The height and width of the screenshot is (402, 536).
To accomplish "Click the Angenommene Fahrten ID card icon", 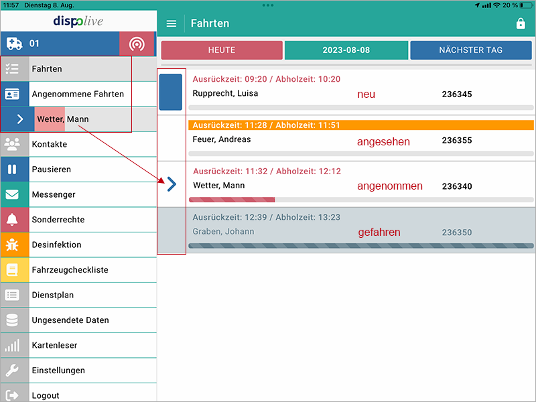I will pos(12,94).
